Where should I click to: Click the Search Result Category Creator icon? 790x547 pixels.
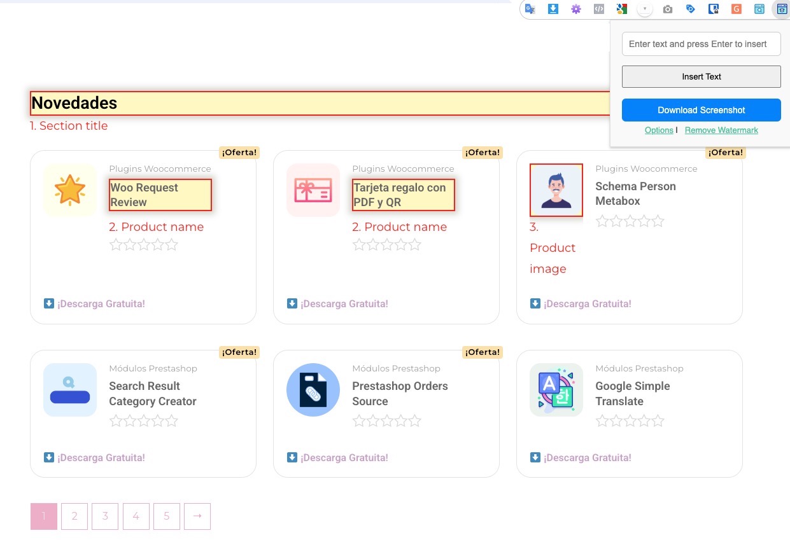tap(70, 390)
